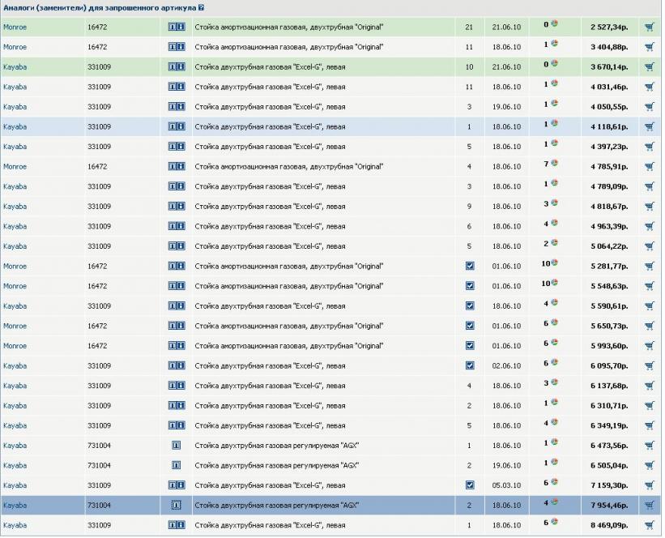The height and width of the screenshot is (538, 665).
Task: Add the 6 310,71р. Kayaba strut to cart
Action: pos(649,405)
